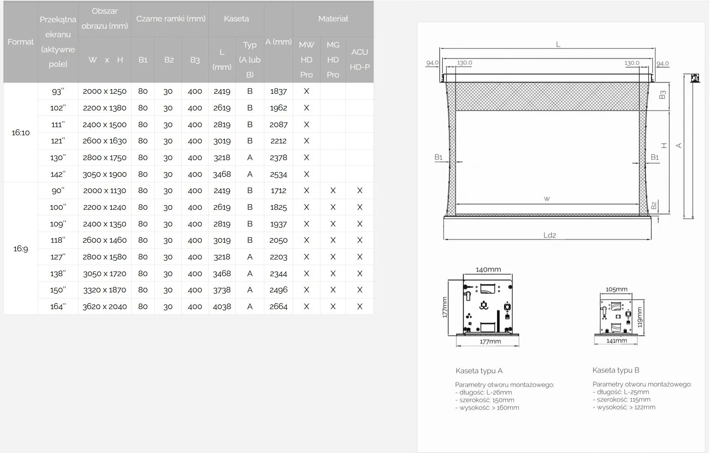Select the 142" diagonal cell
This screenshot has height=453, width=710.
[x=58, y=174]
